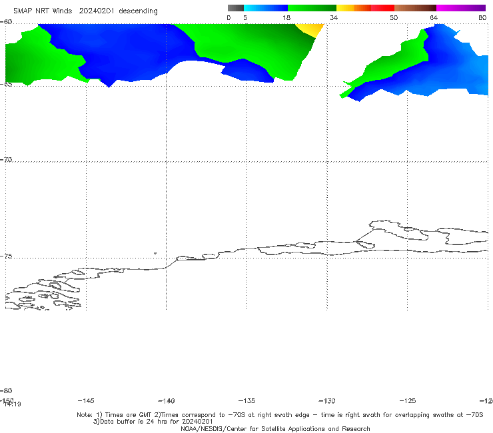Image resolution: width=493 pixels, height=433 pixels.
Task: Click the color bar label "34"
Action: tap(334, 17)
